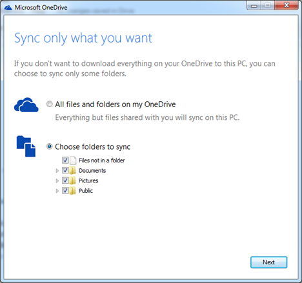302x283 pixels.
Task: Click the OneDrive title bar logo icon
Action: pos(8,8)
